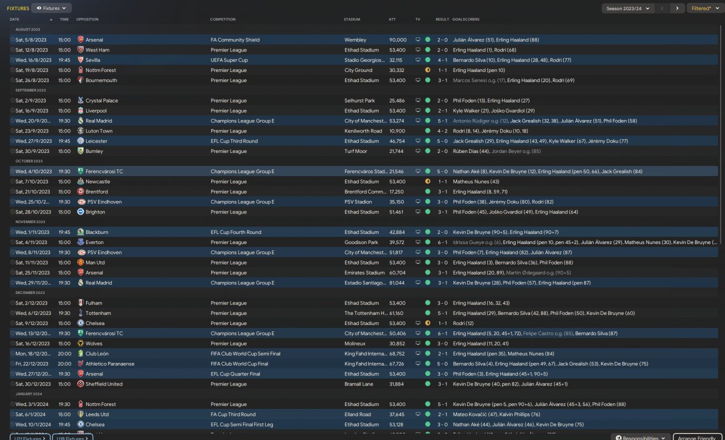The image size is (725, 440).
Task: Click the Bournemouth club badge
Action: click(x=80, y=80)
